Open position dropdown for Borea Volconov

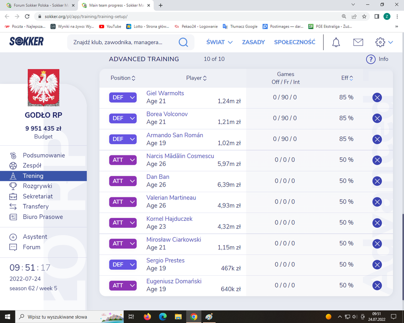tap(123, 118)
